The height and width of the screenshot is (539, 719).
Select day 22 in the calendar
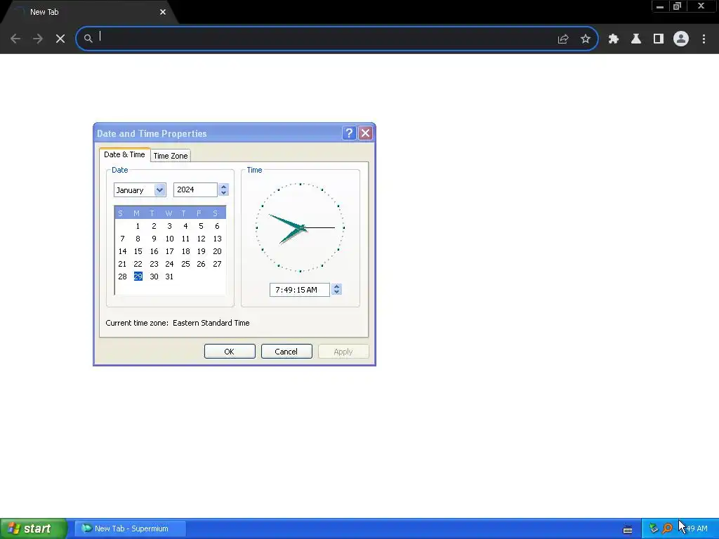pyautogui.click(x=138, y=264)
